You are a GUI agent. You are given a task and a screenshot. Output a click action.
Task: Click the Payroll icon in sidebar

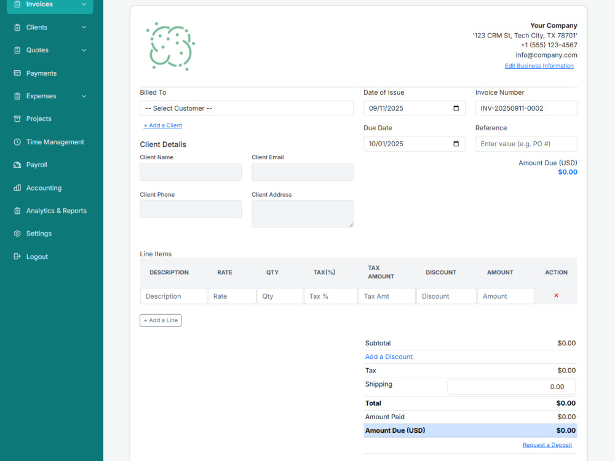tap(17, 165)
